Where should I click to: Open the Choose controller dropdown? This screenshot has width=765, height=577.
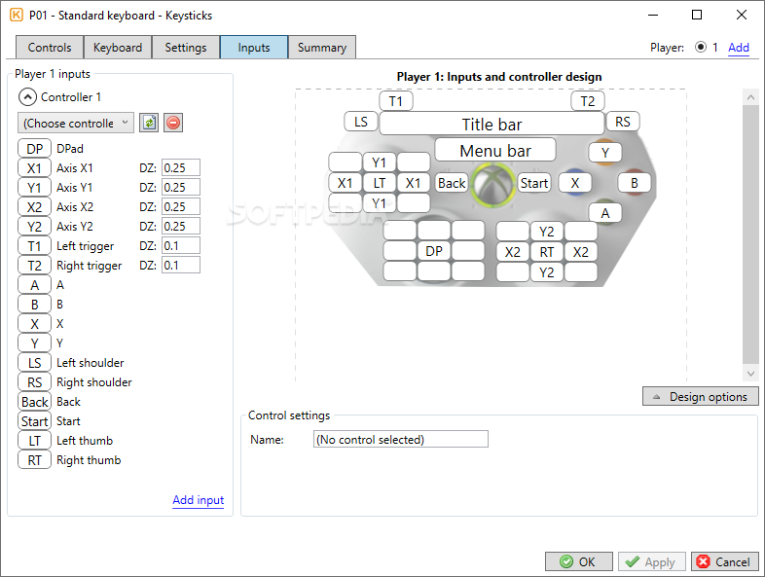click(x=76, y=123)
